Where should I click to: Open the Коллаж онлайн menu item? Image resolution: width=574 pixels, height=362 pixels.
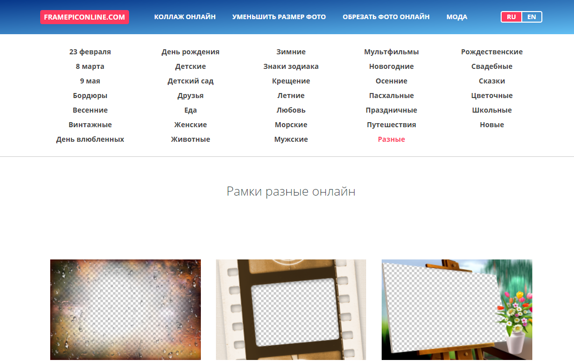[185, 17]
